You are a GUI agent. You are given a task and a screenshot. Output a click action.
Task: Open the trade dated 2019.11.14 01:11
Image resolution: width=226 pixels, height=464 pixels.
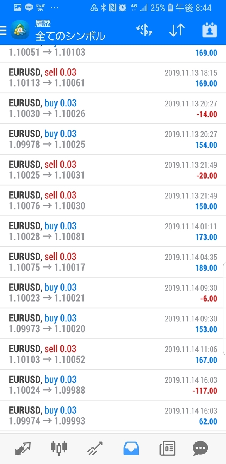(x=113, y=231)
